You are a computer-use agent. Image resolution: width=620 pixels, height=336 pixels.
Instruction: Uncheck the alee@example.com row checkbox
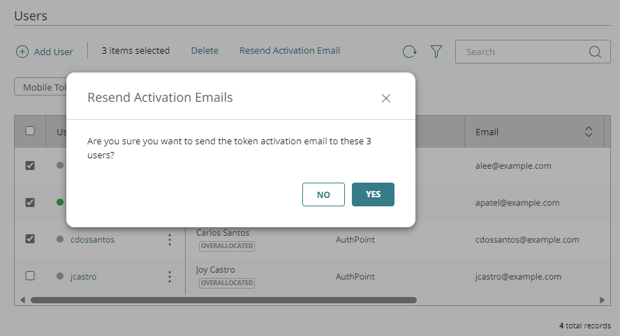point(30,166)
